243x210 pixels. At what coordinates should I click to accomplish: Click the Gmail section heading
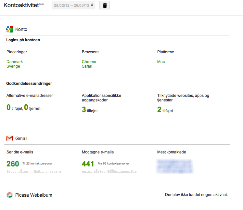tap(21, 138)
